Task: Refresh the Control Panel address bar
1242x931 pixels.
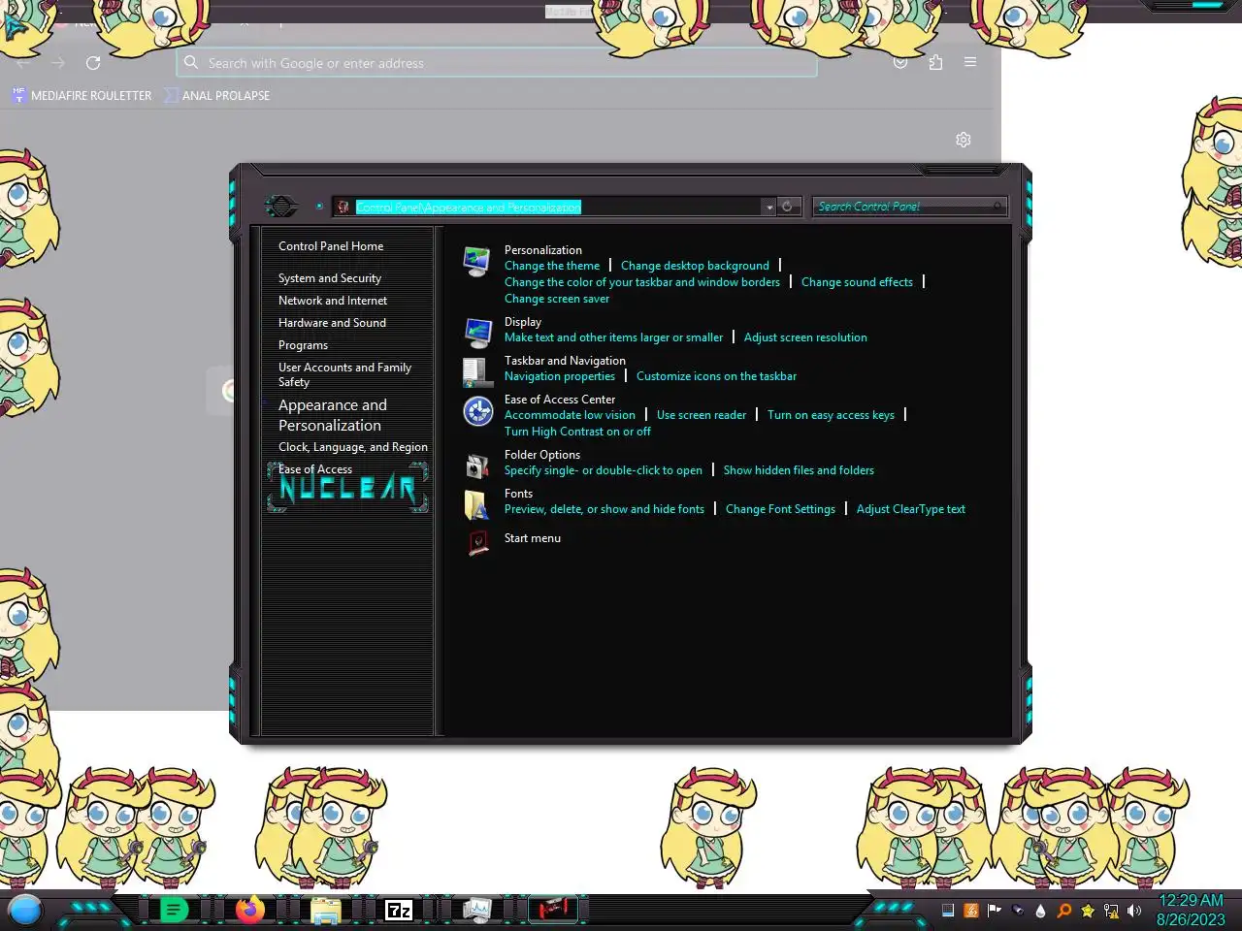Action: click(787, 207)
